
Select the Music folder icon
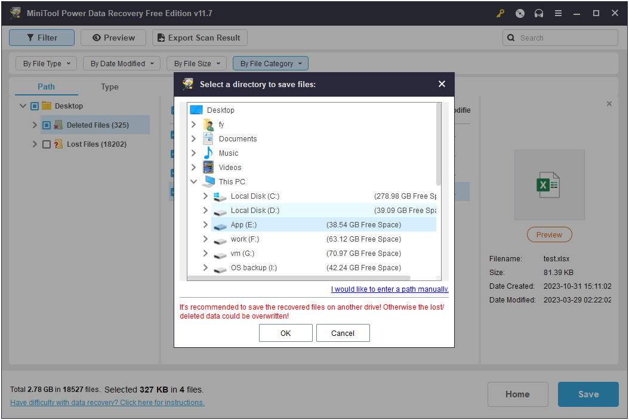208,153
